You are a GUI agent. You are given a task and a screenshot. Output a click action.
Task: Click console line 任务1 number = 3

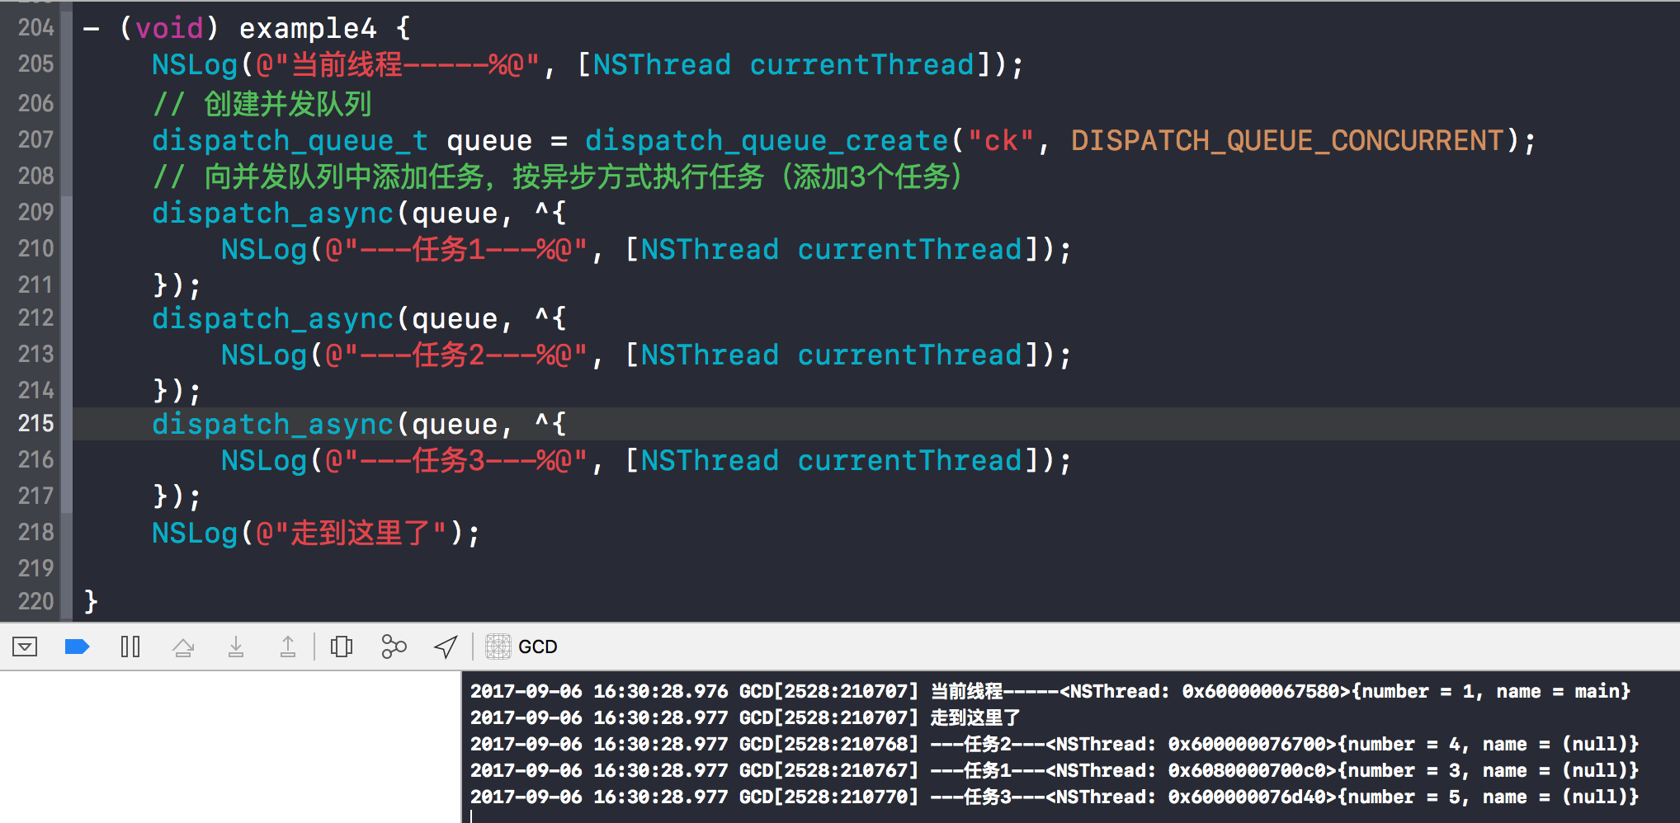(x=1055, y=770)
